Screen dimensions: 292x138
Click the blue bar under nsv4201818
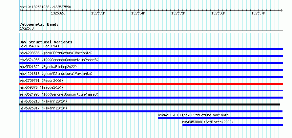tap(151, 77)
